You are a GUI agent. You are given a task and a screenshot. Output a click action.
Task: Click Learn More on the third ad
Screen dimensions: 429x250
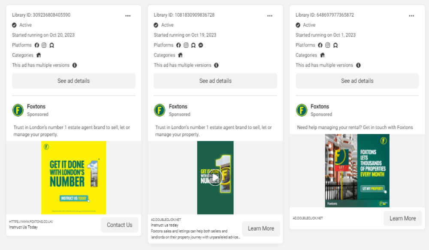pyautogui.click(x=402, y=218)
